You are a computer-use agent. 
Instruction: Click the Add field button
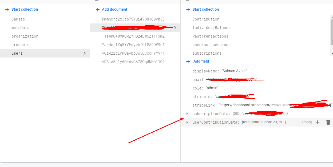coord(201,61)
